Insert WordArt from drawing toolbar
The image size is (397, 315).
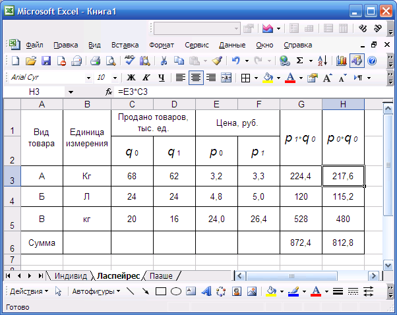(x=206, y=291)
